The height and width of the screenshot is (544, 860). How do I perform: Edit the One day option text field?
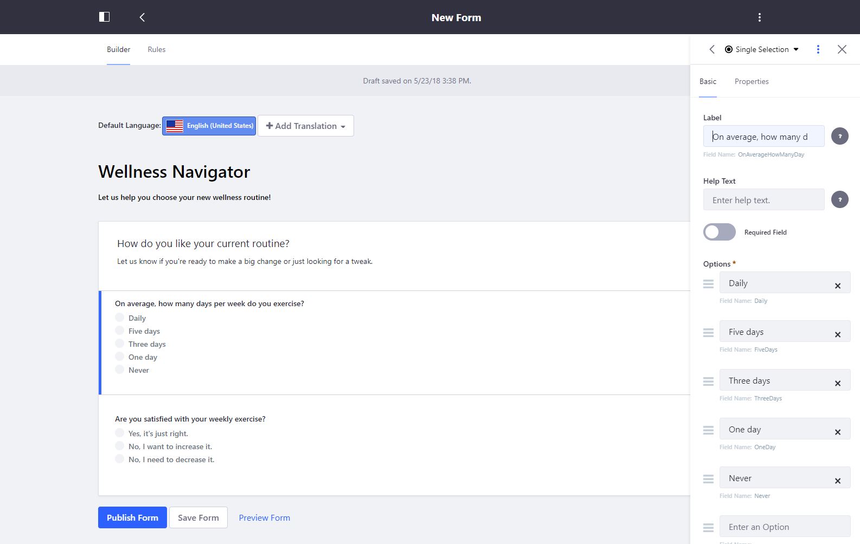(x=785, y=429)
